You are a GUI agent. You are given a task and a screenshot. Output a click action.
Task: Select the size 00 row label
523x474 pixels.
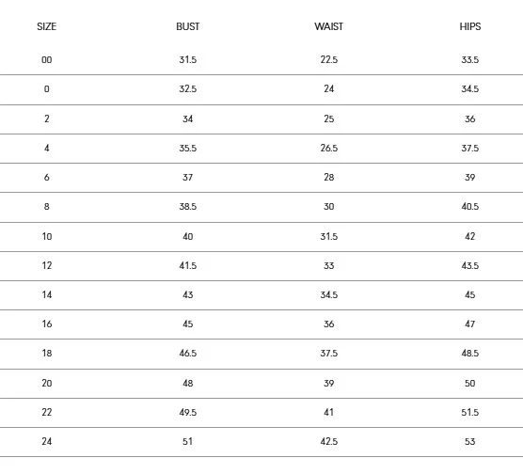tap(47, 59)
